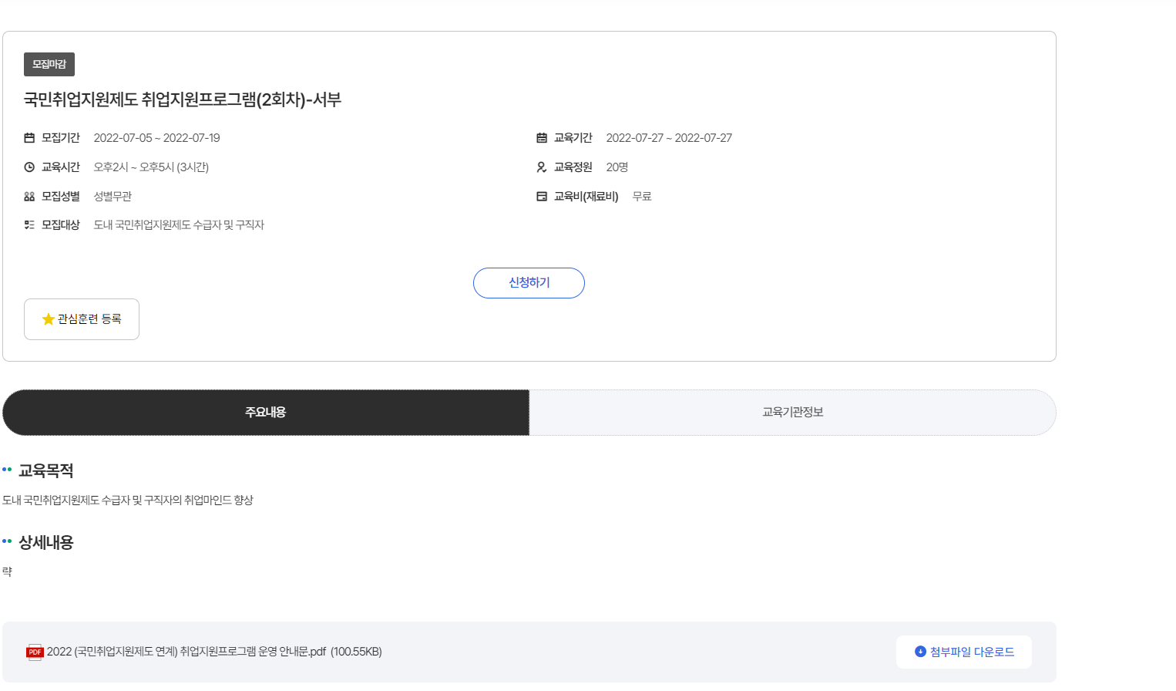Click the 교육정원 person icon
The height and width of the screenshot is (691, 1176).
tap(542, 167)
